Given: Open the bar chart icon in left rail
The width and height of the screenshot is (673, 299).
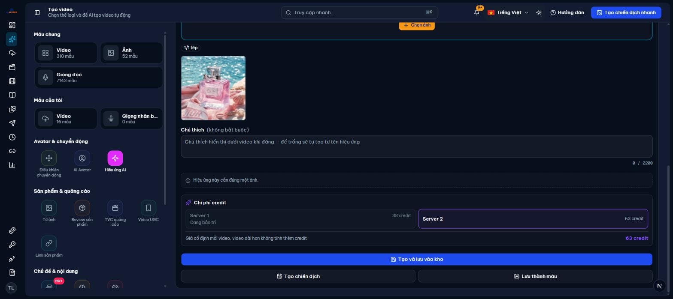Looking at the screenshot, I should click(x=12, y=165).
